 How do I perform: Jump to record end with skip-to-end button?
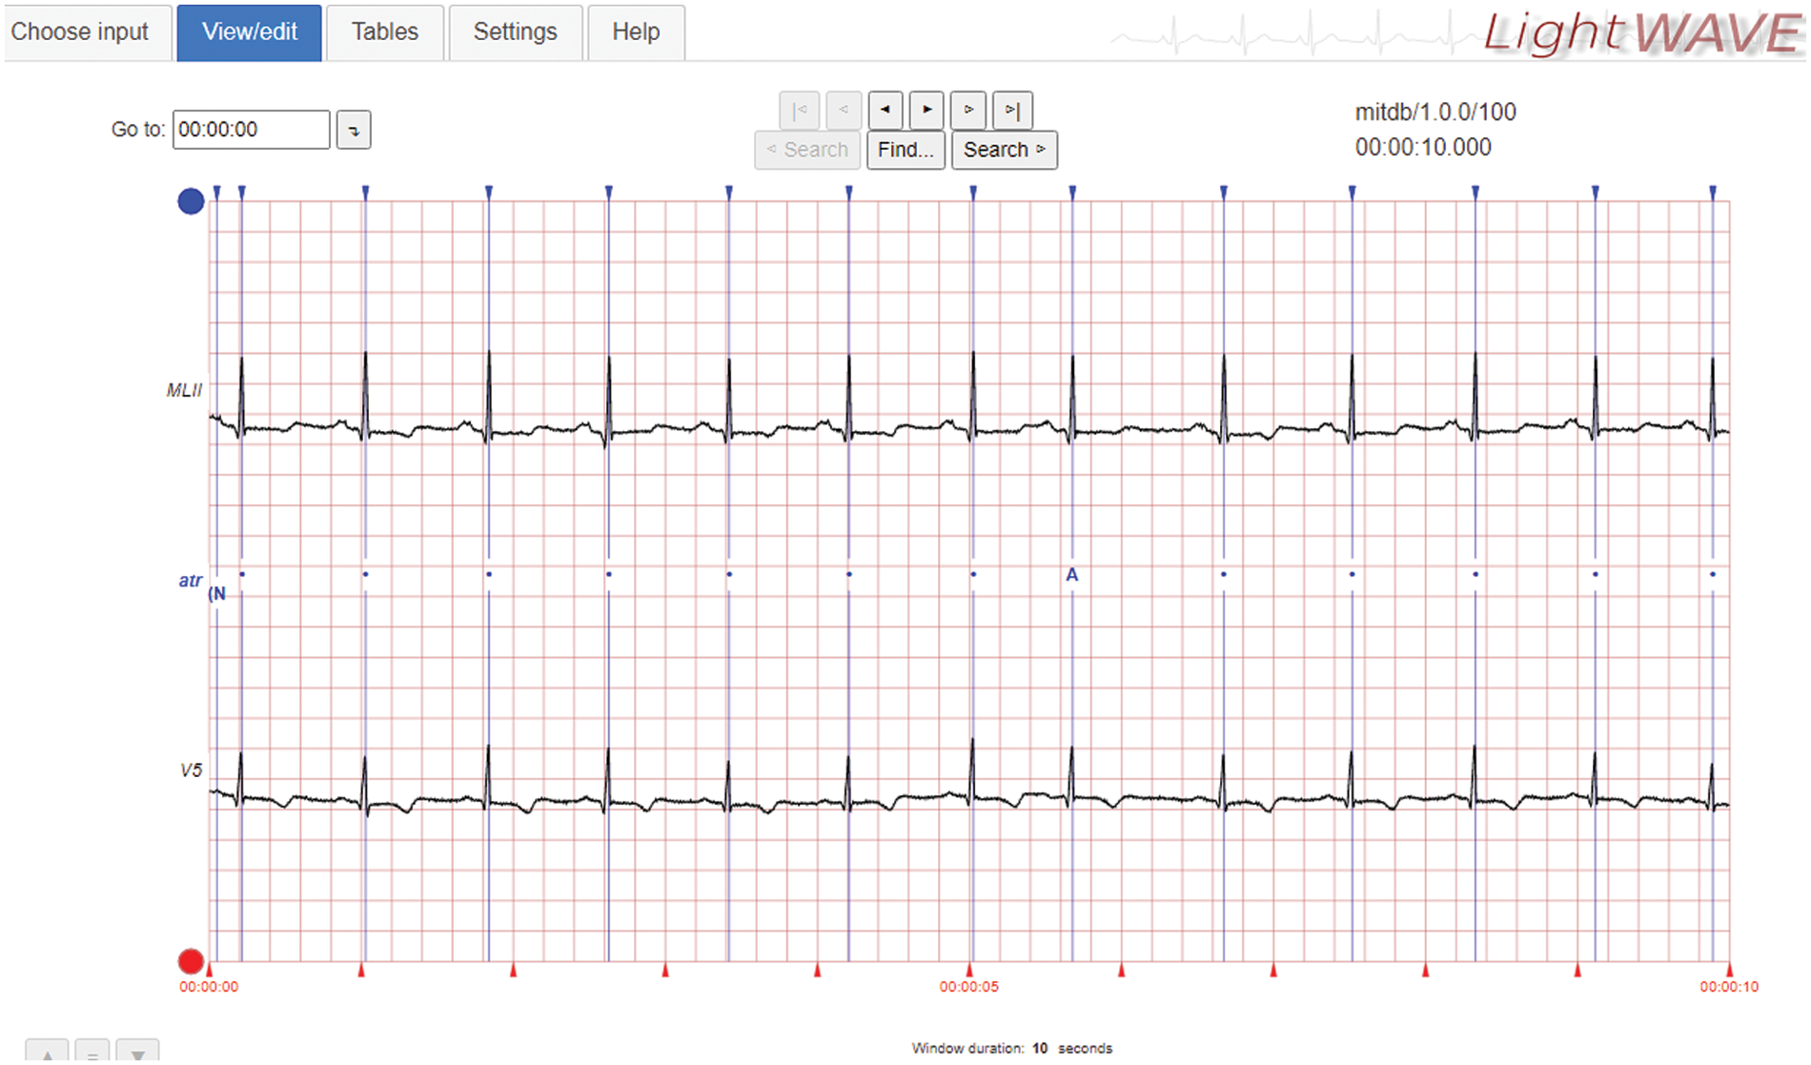[x=1012, y=111]
